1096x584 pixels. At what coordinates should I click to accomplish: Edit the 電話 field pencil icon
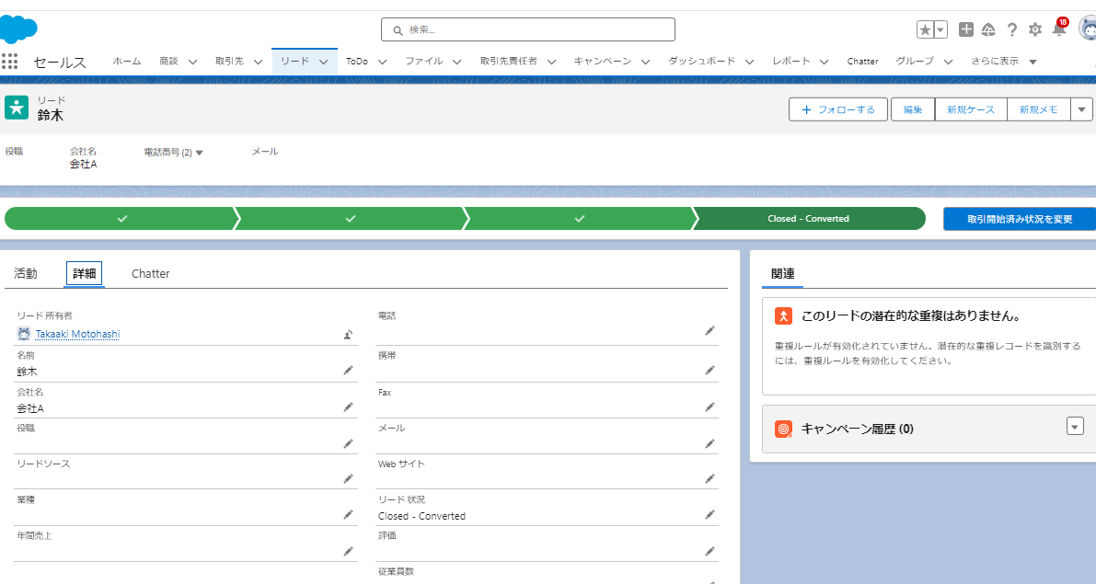(710, 330)
